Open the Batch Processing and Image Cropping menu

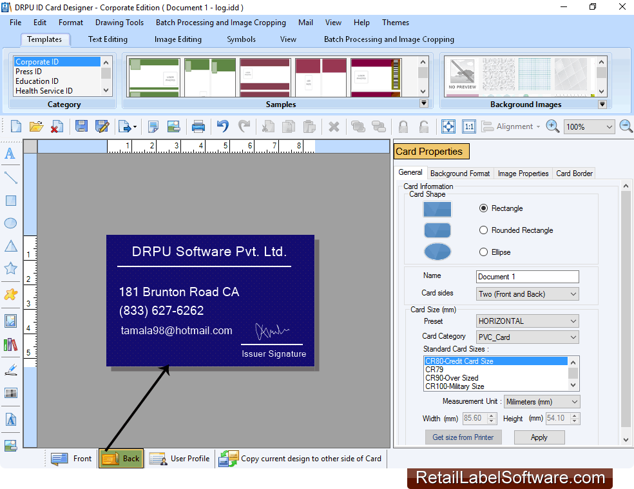pyautogui.click(x=220, y=23)
